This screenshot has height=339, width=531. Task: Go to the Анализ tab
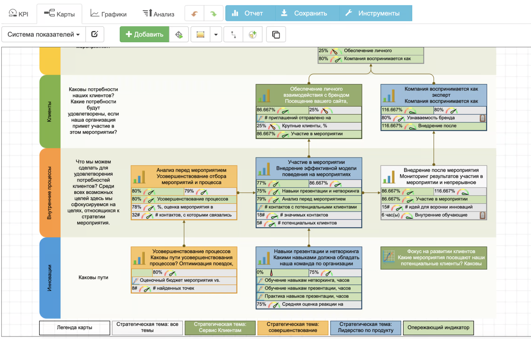(159, 14)
